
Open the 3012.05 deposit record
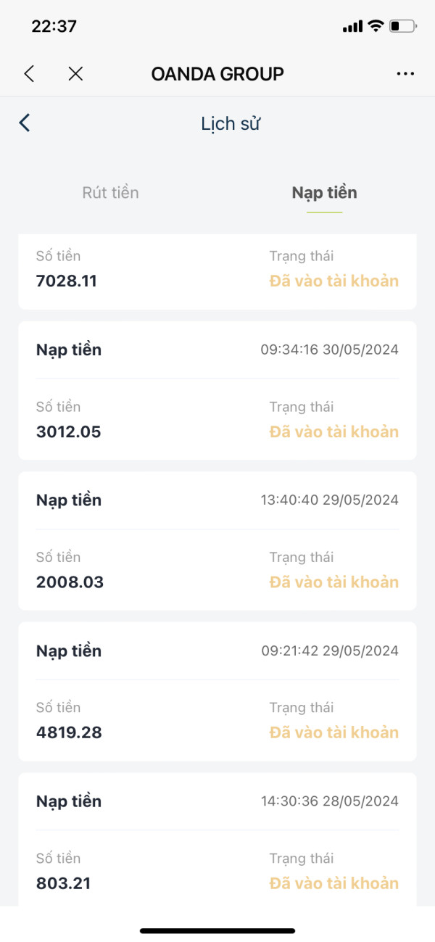(x=217, y=390)
